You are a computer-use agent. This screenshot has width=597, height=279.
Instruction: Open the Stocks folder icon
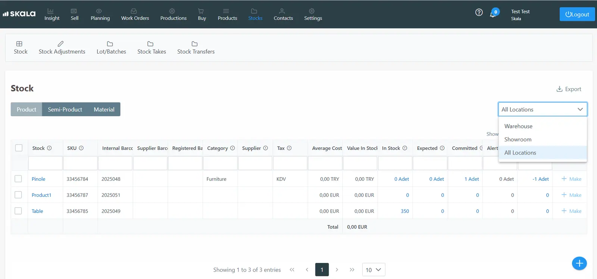coord(254,11)
